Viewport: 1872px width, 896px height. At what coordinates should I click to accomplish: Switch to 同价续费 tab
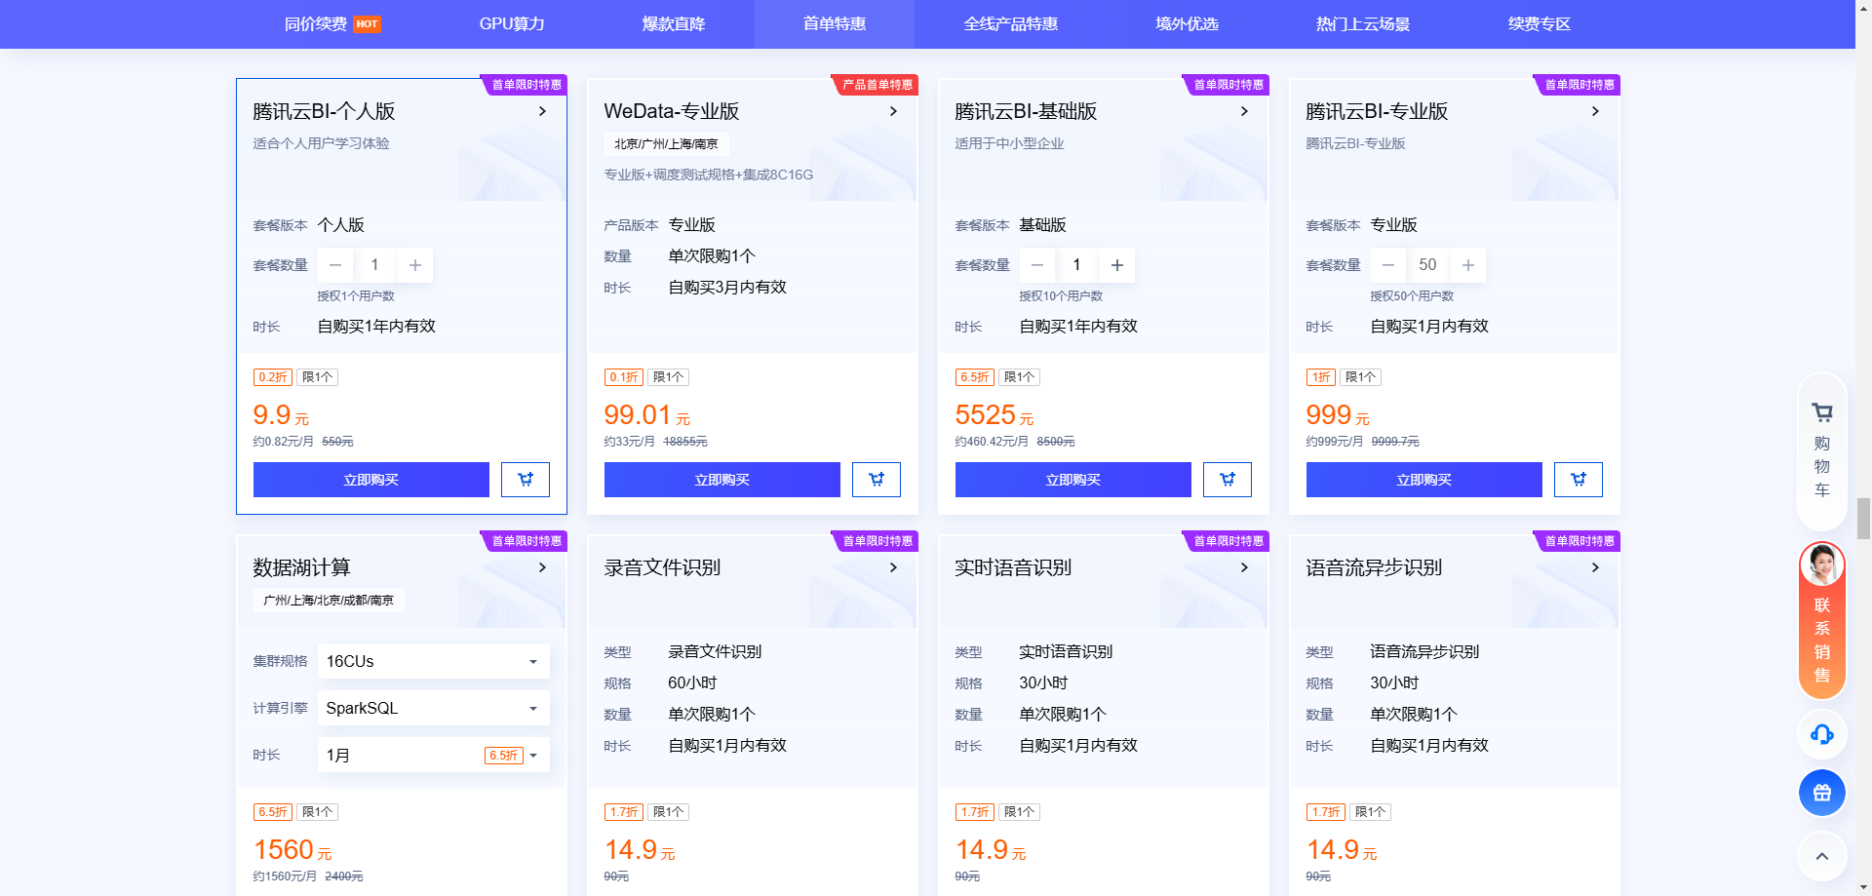[331, 24]
